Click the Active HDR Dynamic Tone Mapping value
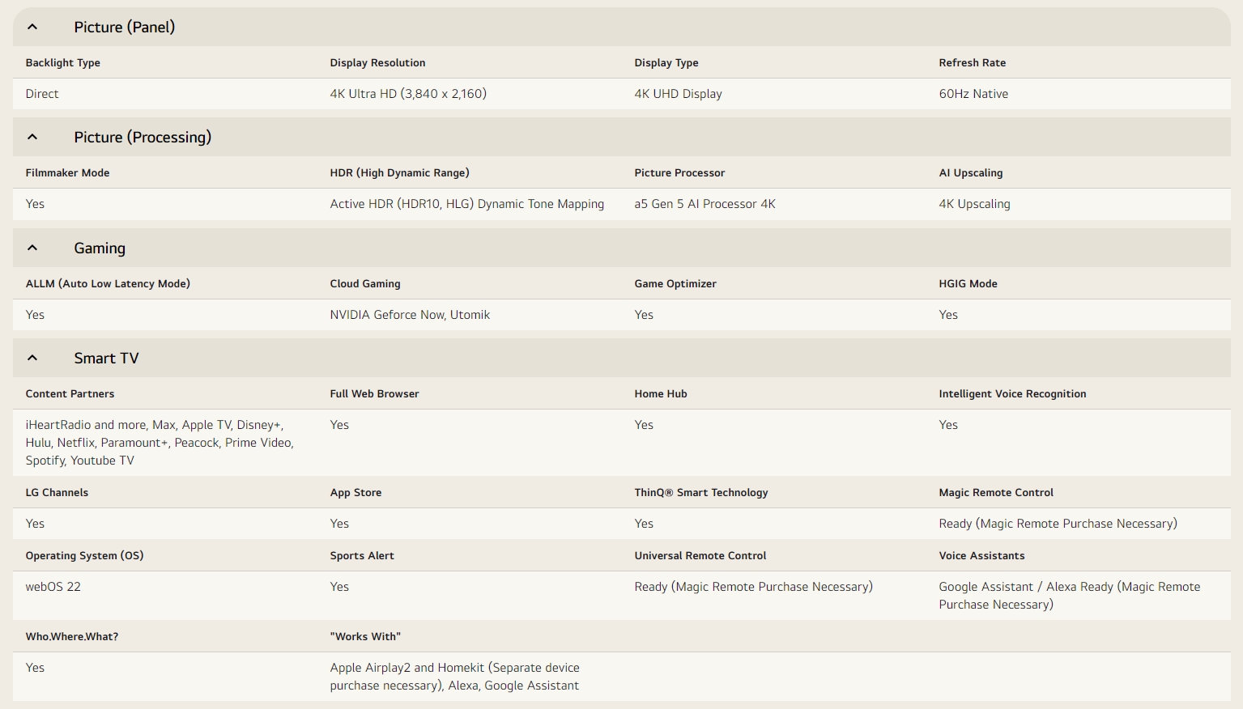 click(466, 204)
